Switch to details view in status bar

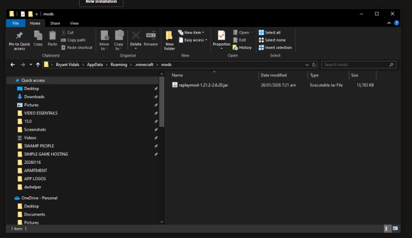click(x=387, y=228)
